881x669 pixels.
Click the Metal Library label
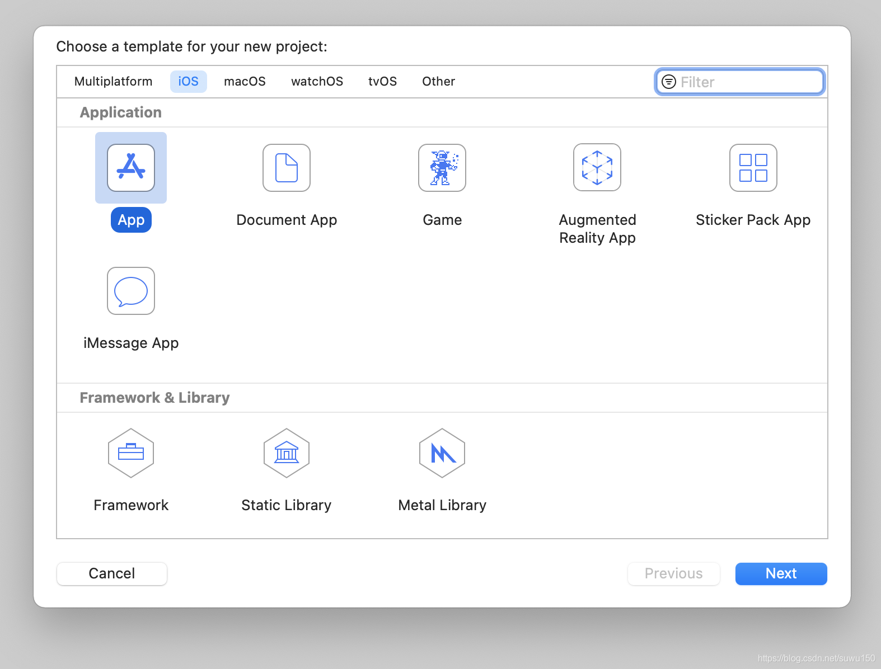tap(442, 505)
